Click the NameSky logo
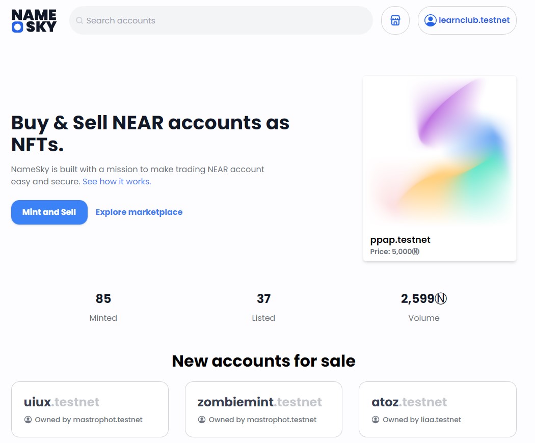 point(34,20)
